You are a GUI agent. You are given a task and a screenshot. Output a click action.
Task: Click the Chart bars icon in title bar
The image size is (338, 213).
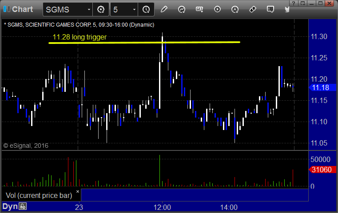7,9
